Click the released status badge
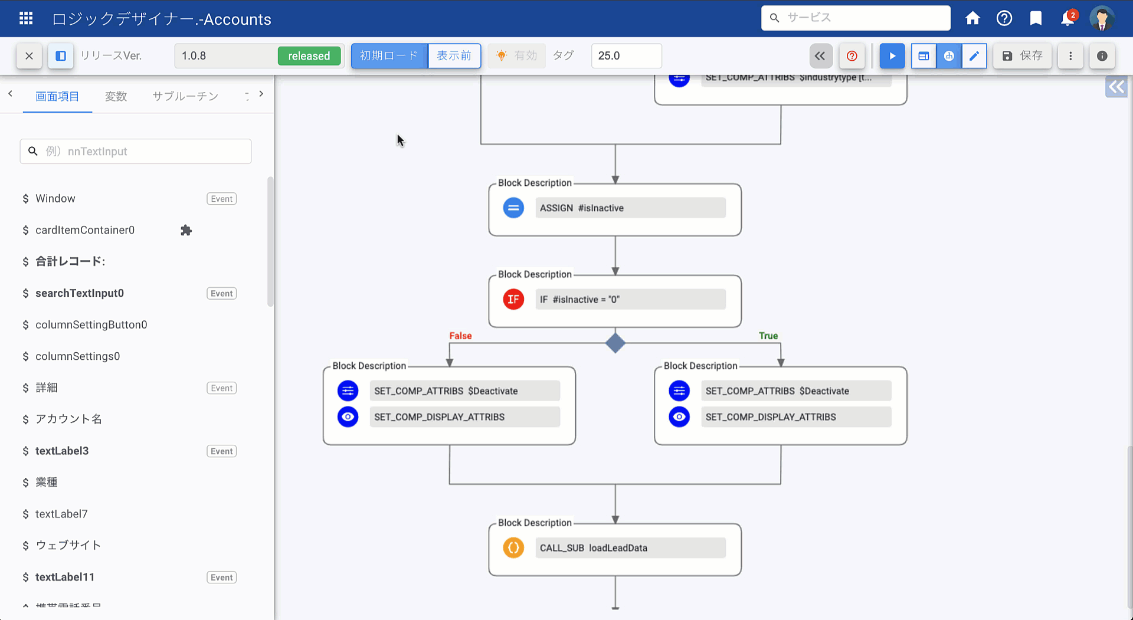 point(309,56)
